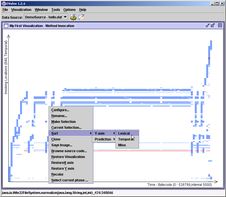Open the File menu
This screenshot has width=226, height=197.
[x=5, y=10]
